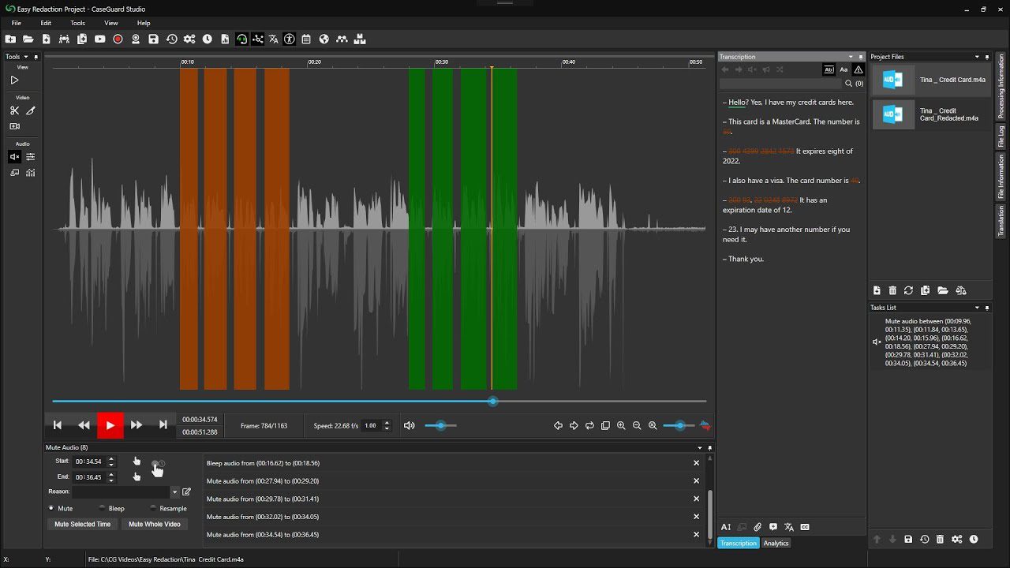Select the scissors cut tool in sidebar
The height and width of the screenshot is (568, 1010).
tap(14, 110)
